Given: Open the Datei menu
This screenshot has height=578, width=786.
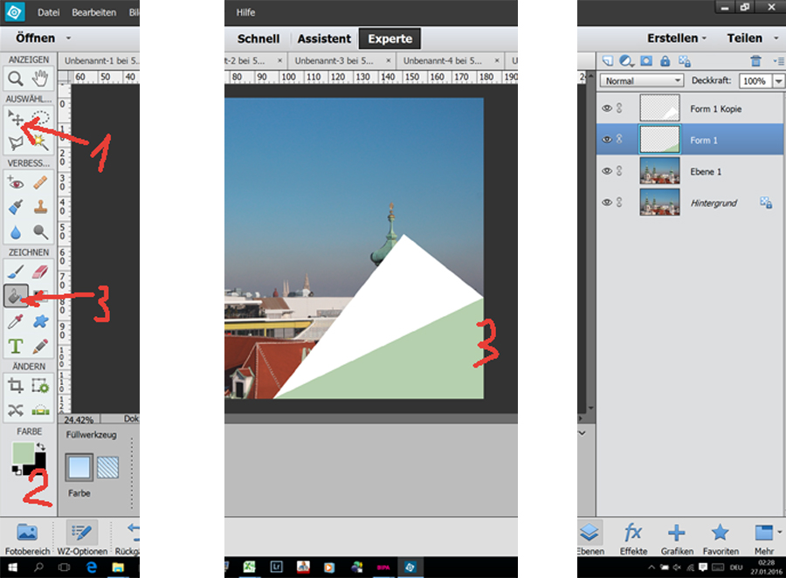Looking at the screenshot, I should (49, 12).
